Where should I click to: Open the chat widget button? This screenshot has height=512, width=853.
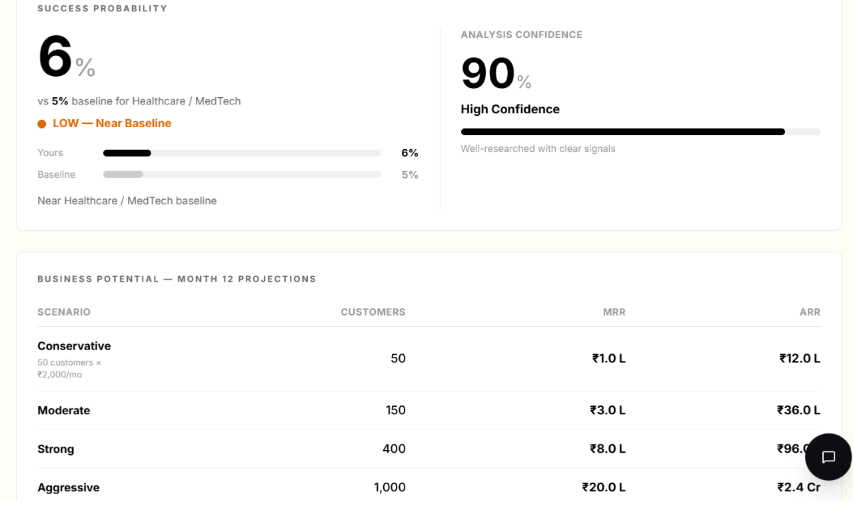click(828, 457)
